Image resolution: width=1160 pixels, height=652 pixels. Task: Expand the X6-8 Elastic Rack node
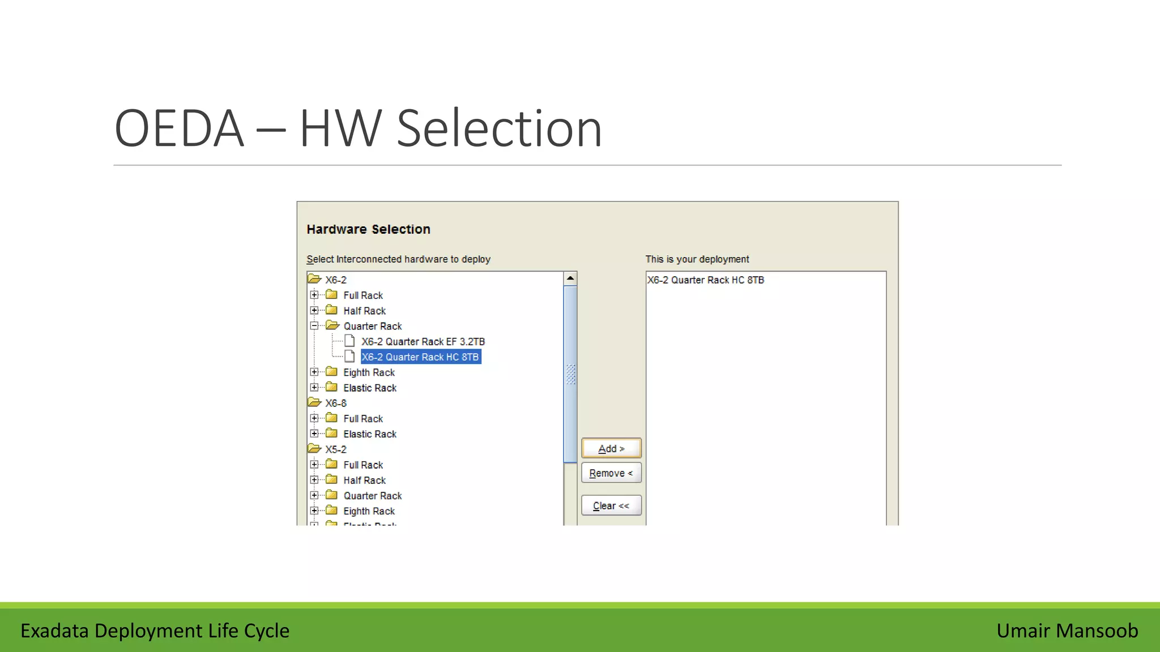coord(314,434)
